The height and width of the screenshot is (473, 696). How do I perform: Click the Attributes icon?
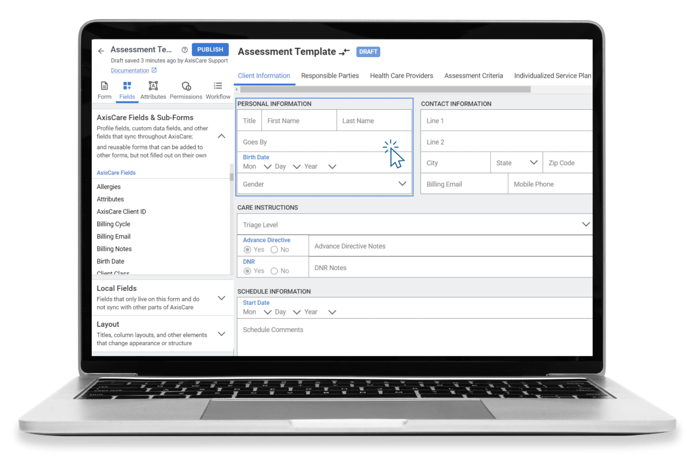(x=153, y=87)
